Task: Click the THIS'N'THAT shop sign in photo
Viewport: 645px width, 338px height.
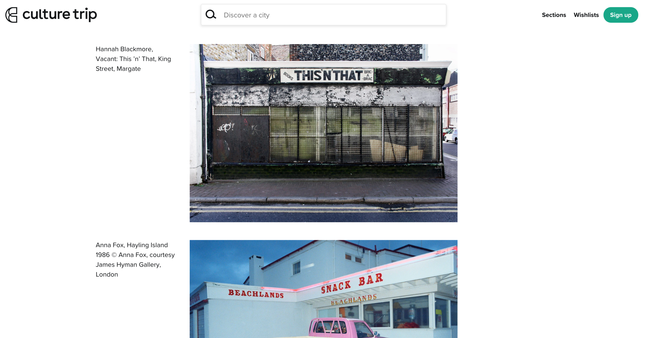Action: [327, 75]
